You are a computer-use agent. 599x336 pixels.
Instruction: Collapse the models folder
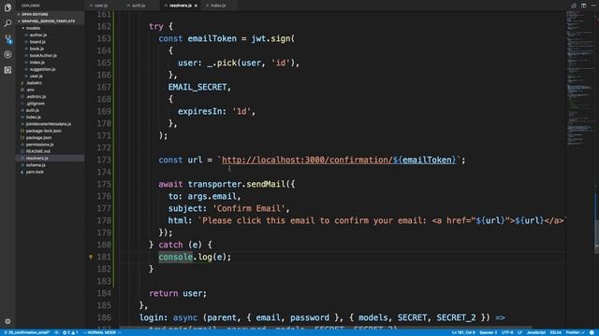pyautogui.click(x=50, y=28)
